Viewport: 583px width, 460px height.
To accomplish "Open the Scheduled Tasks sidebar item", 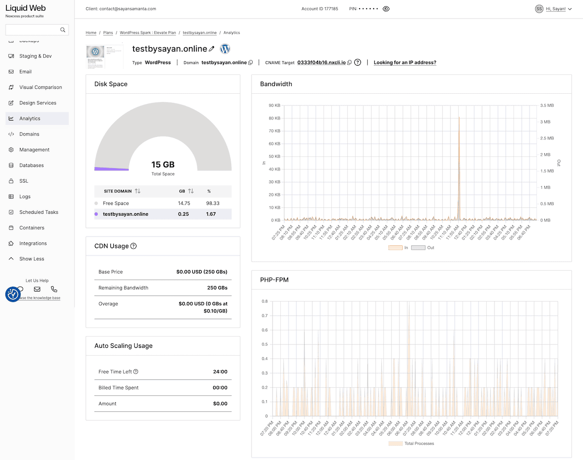I will pyautogui.click(x=38, y=212).
